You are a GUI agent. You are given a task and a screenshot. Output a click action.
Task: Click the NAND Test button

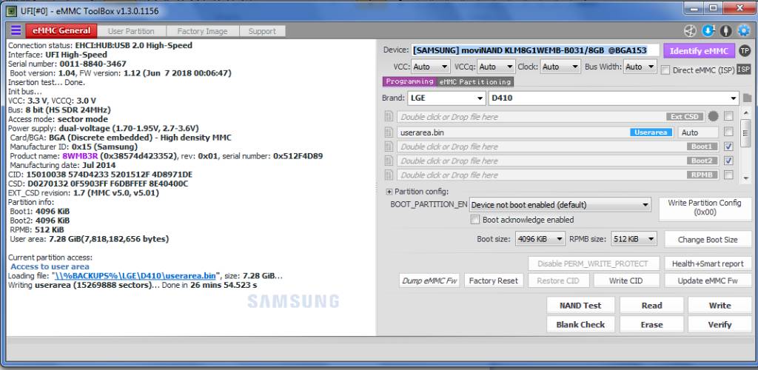pyautogui.click(x=580, y=306)
